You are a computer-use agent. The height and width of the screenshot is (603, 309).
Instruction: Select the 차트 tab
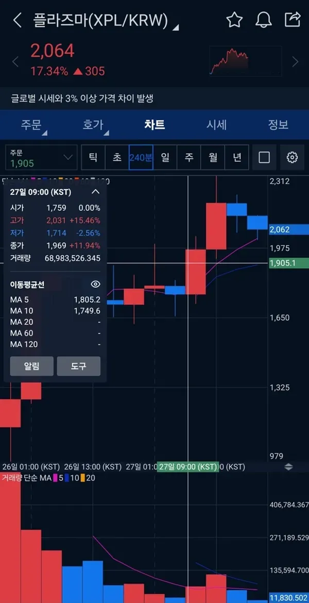click(154, 125)
